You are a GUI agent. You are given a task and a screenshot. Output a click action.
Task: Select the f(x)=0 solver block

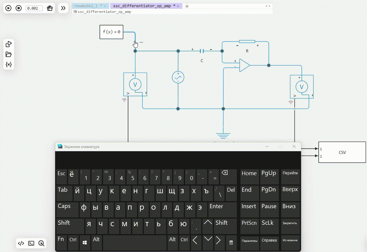[111, 32]
